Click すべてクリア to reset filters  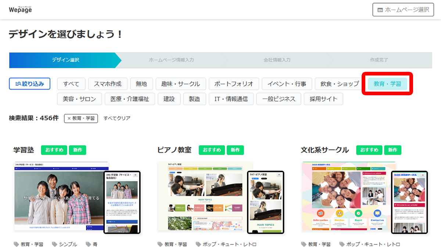[x=117, y=118]
